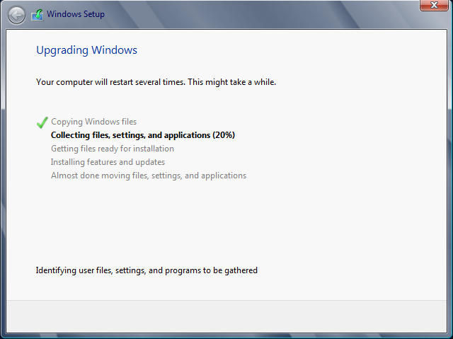Select the 'Copying Windows files' step

click(x=94, y=122)
